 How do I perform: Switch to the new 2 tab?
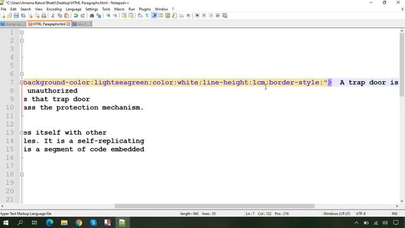pyautogui.click(x=82, y=24)
